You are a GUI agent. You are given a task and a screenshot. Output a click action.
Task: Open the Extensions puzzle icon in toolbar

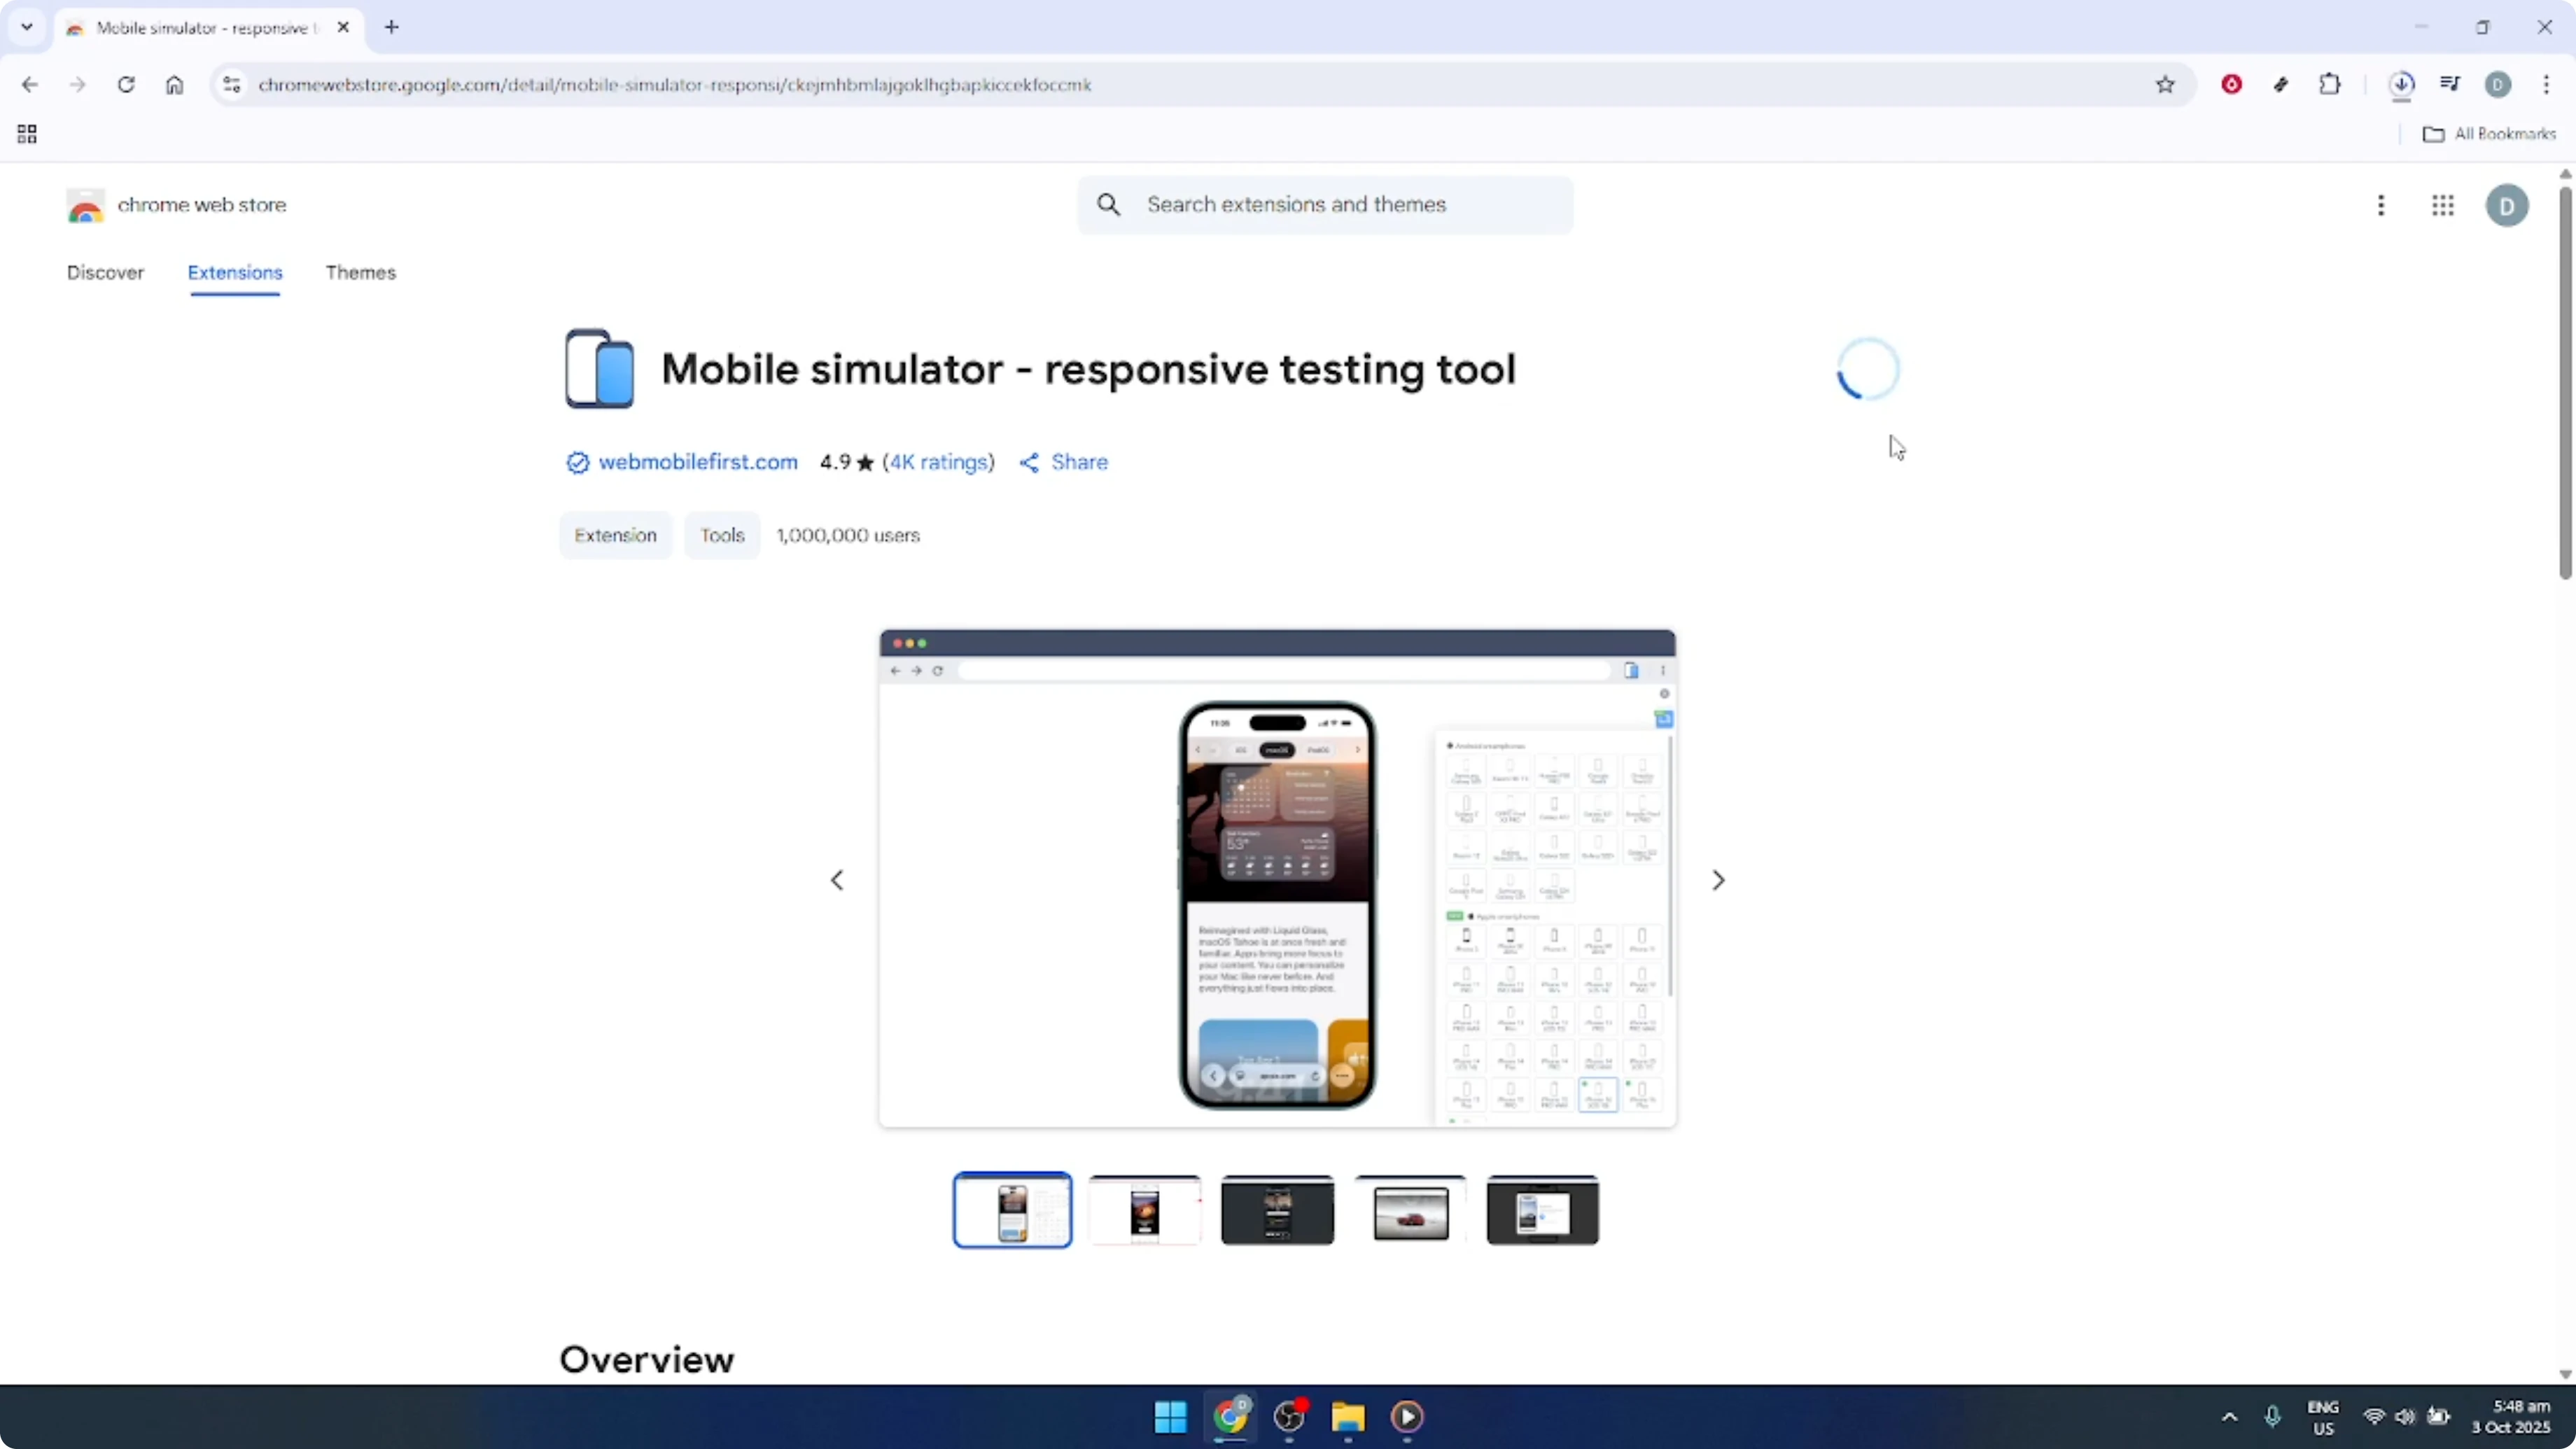pyautogui.click(x=2331, y=85)
